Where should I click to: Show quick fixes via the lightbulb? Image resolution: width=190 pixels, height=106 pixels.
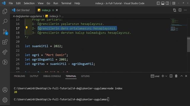(26, 28)
